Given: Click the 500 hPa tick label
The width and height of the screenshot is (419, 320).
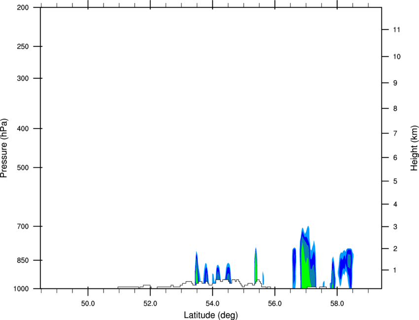Looking at the screenshot, I should (x=23, y=167).
